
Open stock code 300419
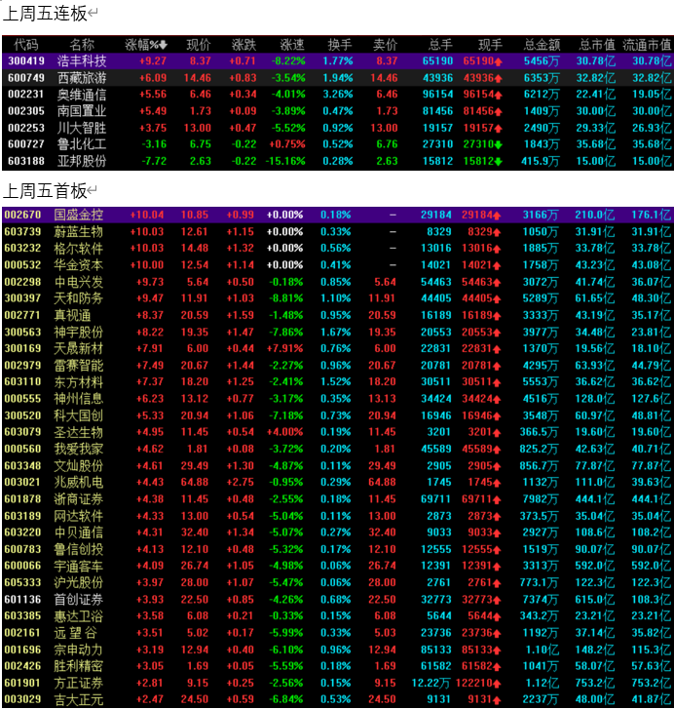pyautogui.click(x=25, y=61)
